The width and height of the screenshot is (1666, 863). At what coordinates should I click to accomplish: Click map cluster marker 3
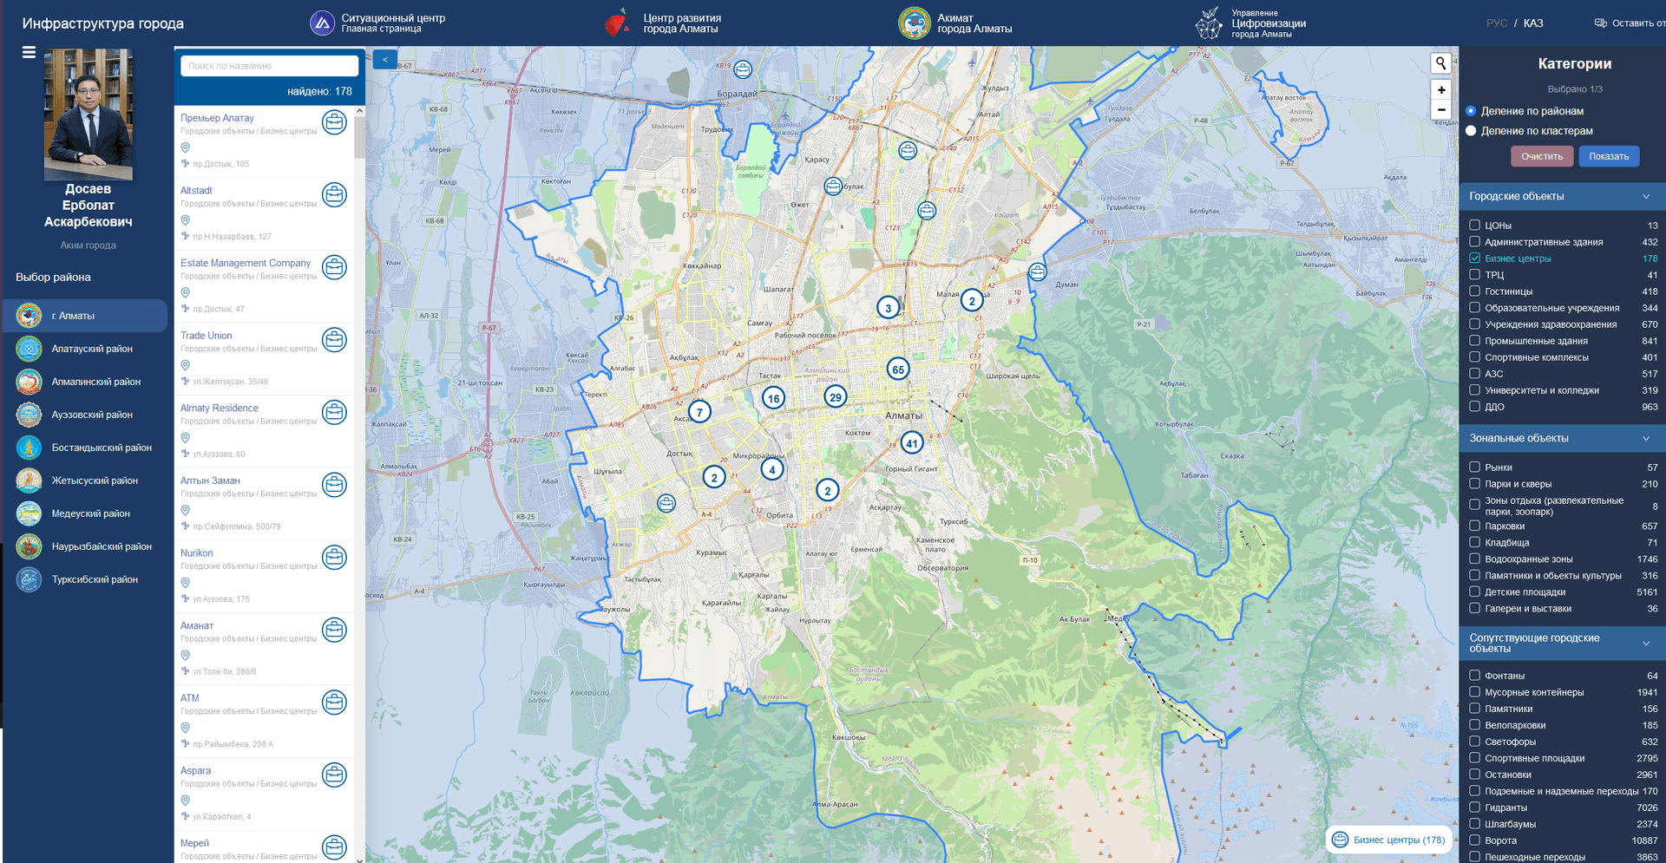coord(888,308)
